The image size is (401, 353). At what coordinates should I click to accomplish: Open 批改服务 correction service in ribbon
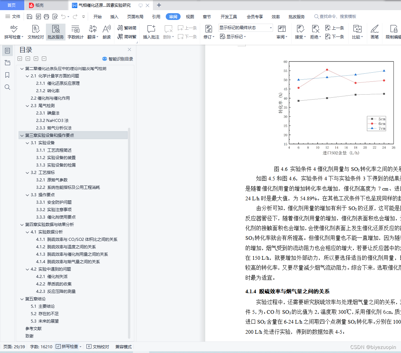point(55,32)
